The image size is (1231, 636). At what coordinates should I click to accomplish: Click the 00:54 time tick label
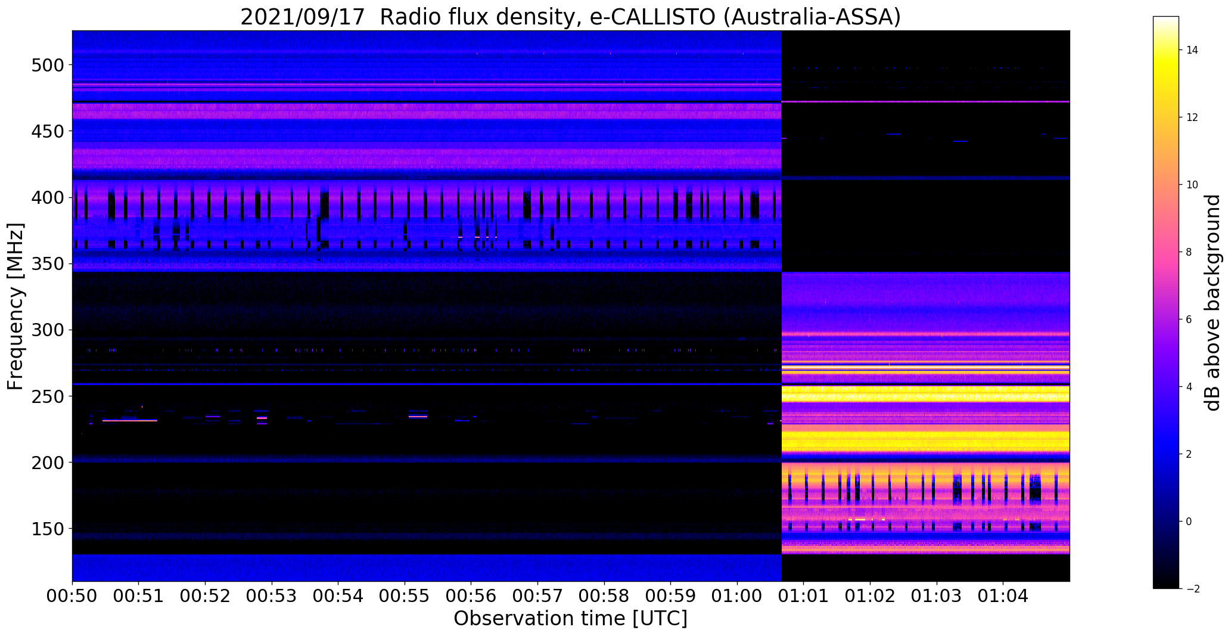338,595
